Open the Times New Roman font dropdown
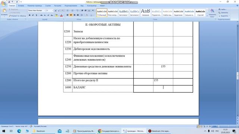This screenshot has height=134, width=239. [45, 10]
